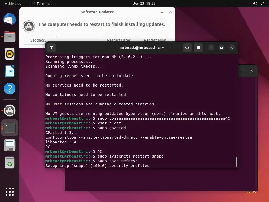Screen dimensions: 269x202
Task: Click the 'libparted 3.4' output line
Action: (x=61, y=142)
